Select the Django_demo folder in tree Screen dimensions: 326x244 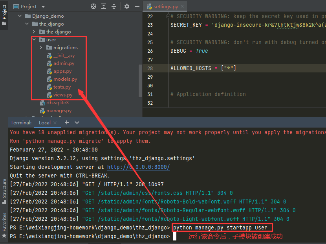click(x=48, y=16)
